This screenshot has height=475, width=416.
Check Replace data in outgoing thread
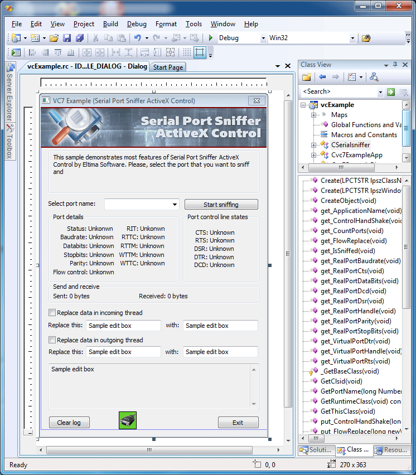click(x=52, y=340)
